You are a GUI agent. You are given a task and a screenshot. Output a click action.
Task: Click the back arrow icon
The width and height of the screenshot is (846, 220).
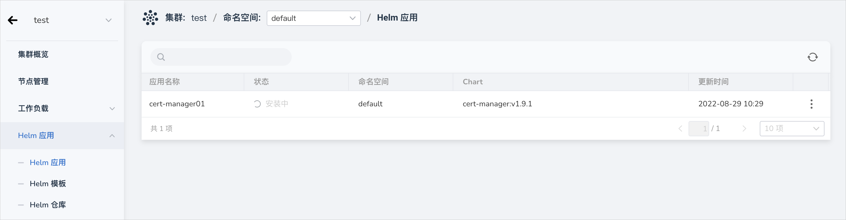[x=12, y=20]
